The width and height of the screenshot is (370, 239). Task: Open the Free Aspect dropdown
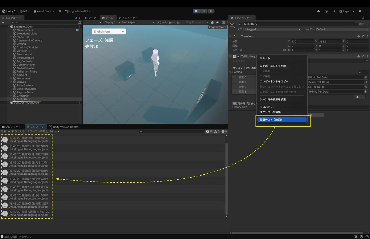tap(138, 22)
